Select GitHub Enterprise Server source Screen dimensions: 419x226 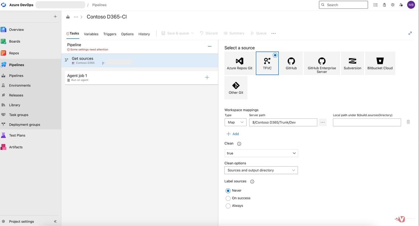click(322, 63)
